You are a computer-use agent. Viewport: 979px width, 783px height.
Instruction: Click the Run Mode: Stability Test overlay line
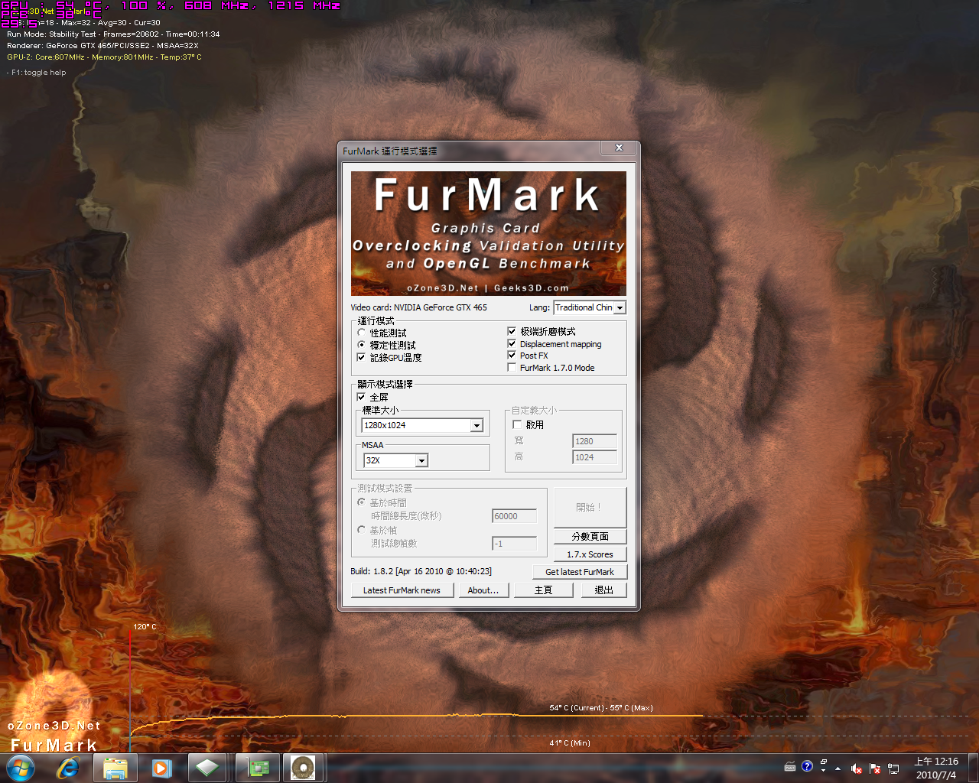pyautogui.click(x=113, y=34)
